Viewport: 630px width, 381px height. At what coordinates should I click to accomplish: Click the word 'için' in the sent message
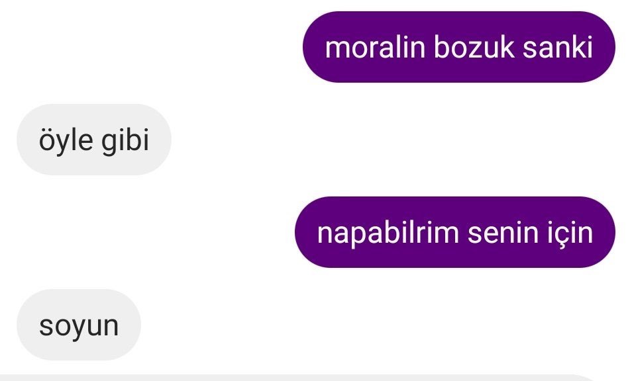coord(570,233)
